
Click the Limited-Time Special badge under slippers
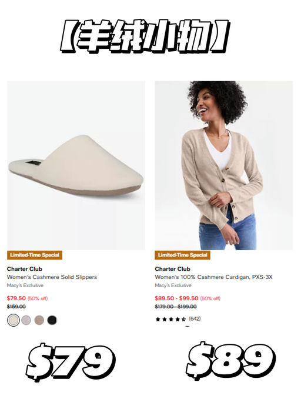point(35,255)
